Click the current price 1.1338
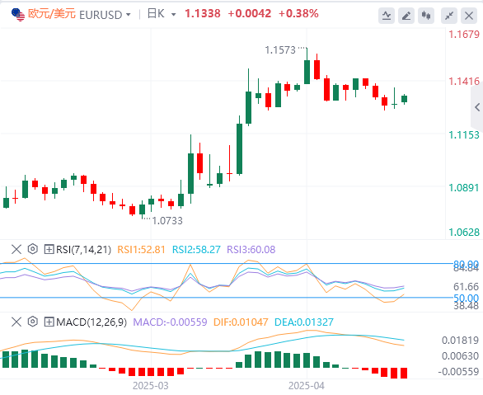The width and height of the screenshot is (483, 395). click(x=203, y=13)
